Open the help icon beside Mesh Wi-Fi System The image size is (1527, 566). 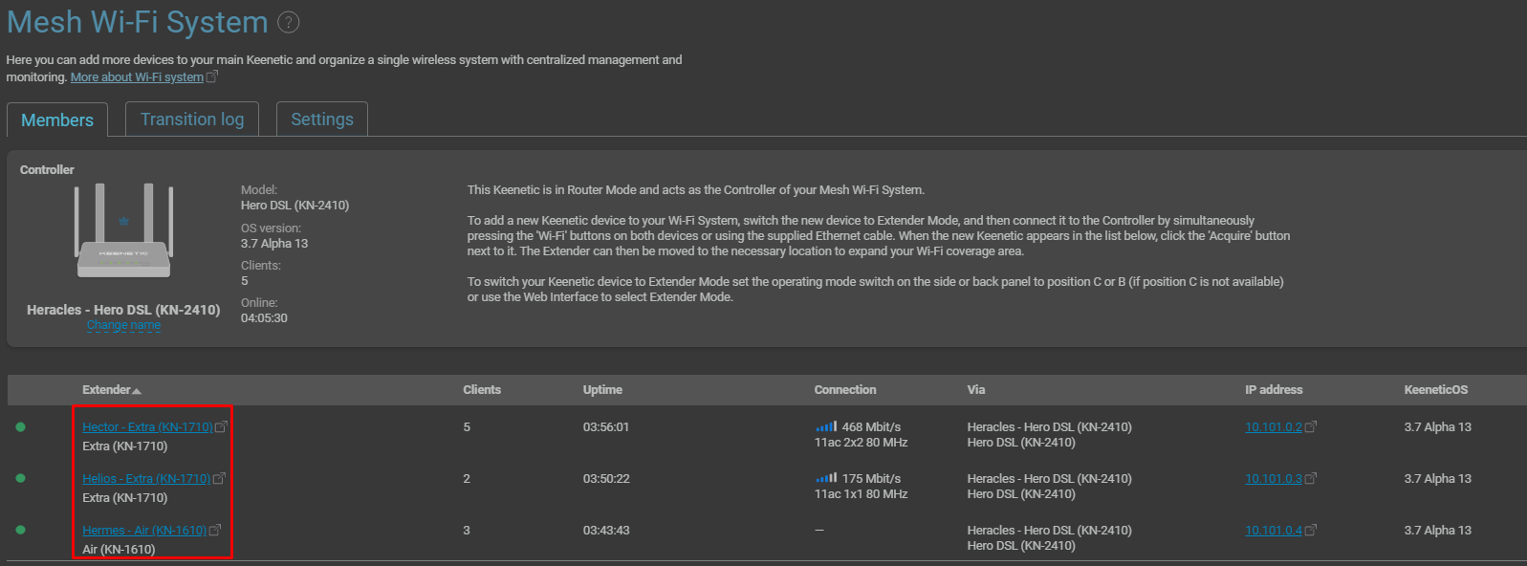[288, 22]
